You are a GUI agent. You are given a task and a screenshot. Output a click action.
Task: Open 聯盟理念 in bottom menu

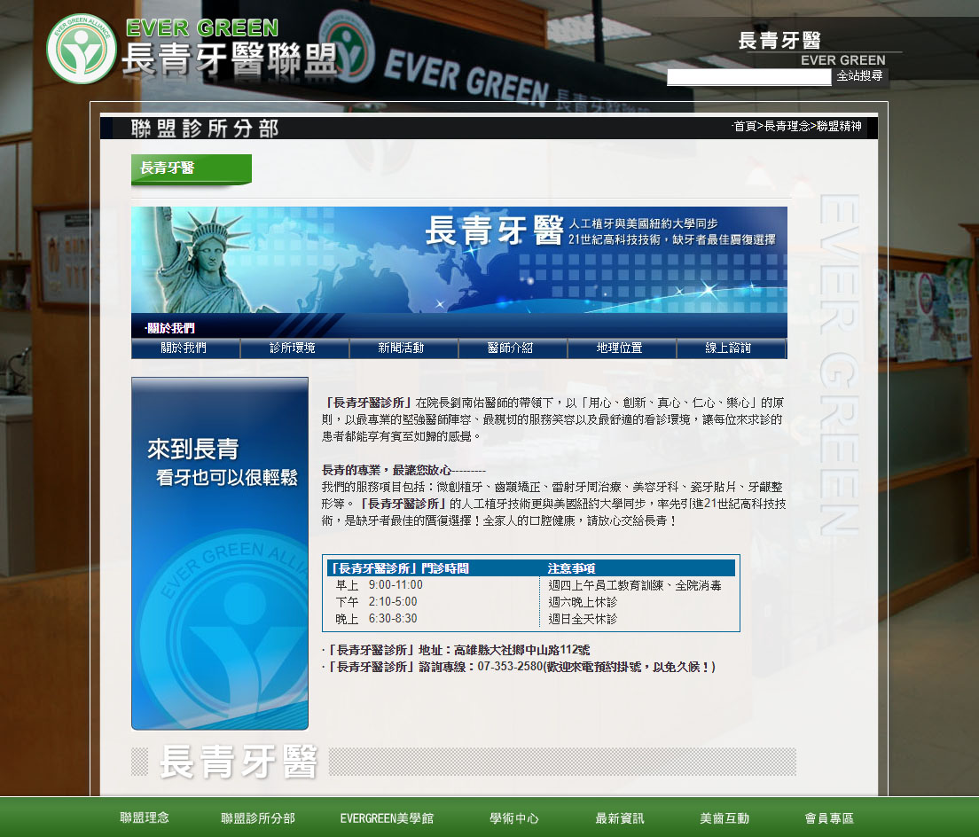point(145,818)
